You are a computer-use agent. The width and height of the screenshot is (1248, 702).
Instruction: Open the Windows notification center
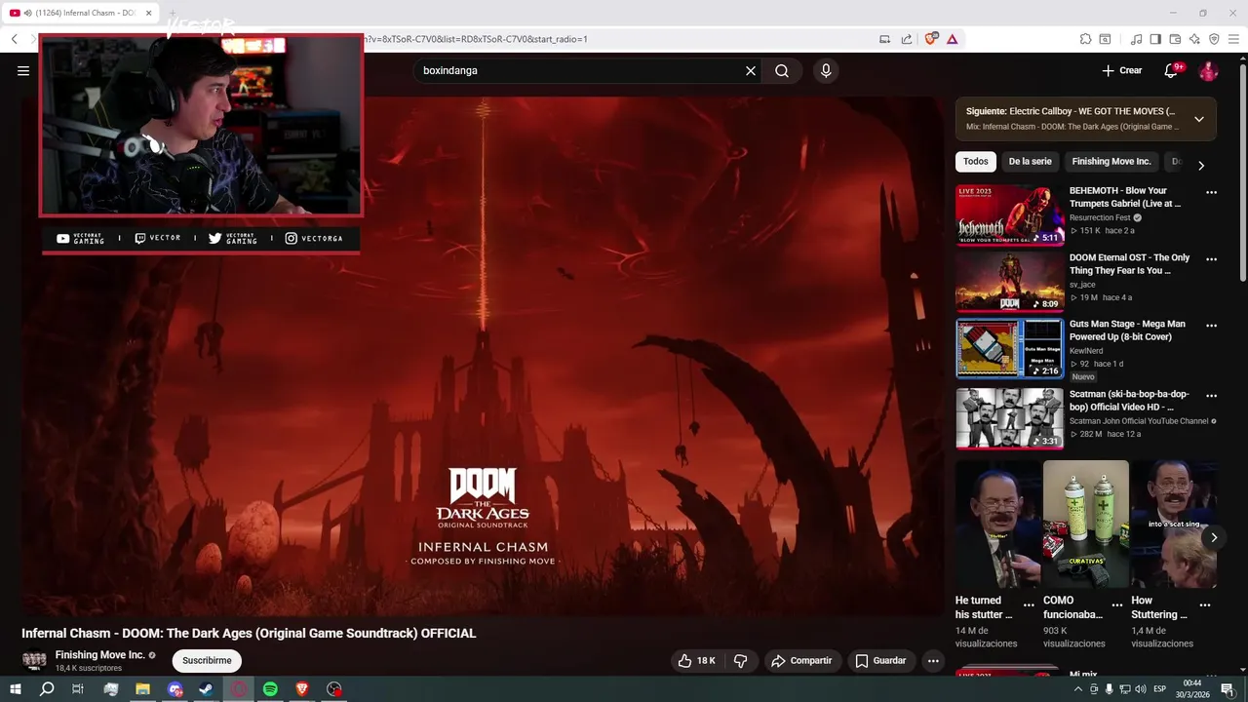pyautogui.click(x=1228, y=689)
